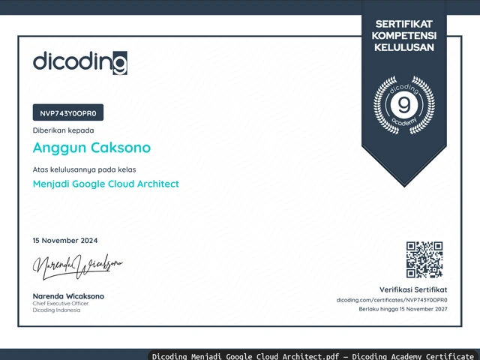This screenshot has width=480, height=360.
Task: Click the expiry text Berlaku hingga 15 November 2027
Action: click(x=403, y=309)
